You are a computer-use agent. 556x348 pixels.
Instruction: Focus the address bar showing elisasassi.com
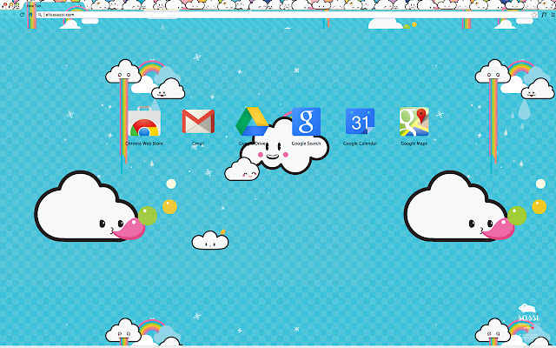(288, 15)
